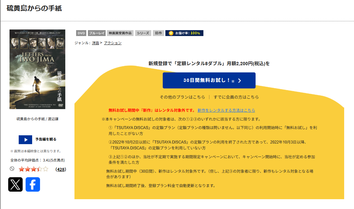354x209 pixels.
Task: Share on X (Twitter) icon
Action: tap(15, 184)
